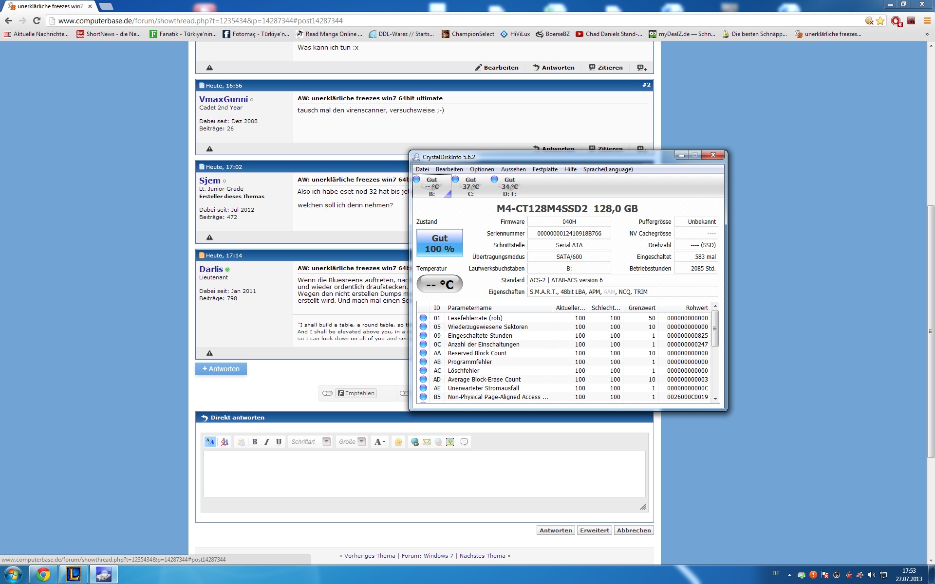Click remove text formatting icon

point(224,442)
